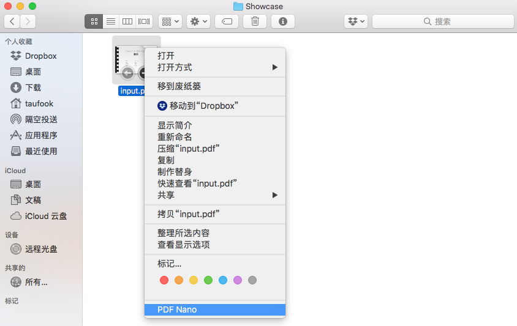517x326 pixels.
Task: Open Dropbox in the sidebar
Action: (x=41, y=56)
